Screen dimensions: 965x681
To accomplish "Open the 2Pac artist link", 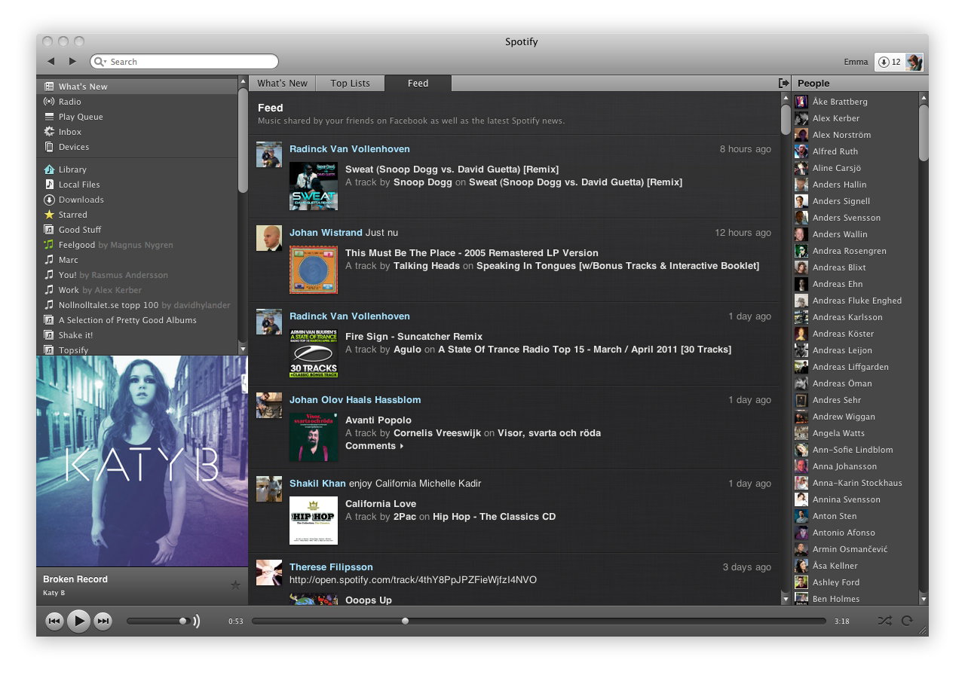I will pos(405,517).
